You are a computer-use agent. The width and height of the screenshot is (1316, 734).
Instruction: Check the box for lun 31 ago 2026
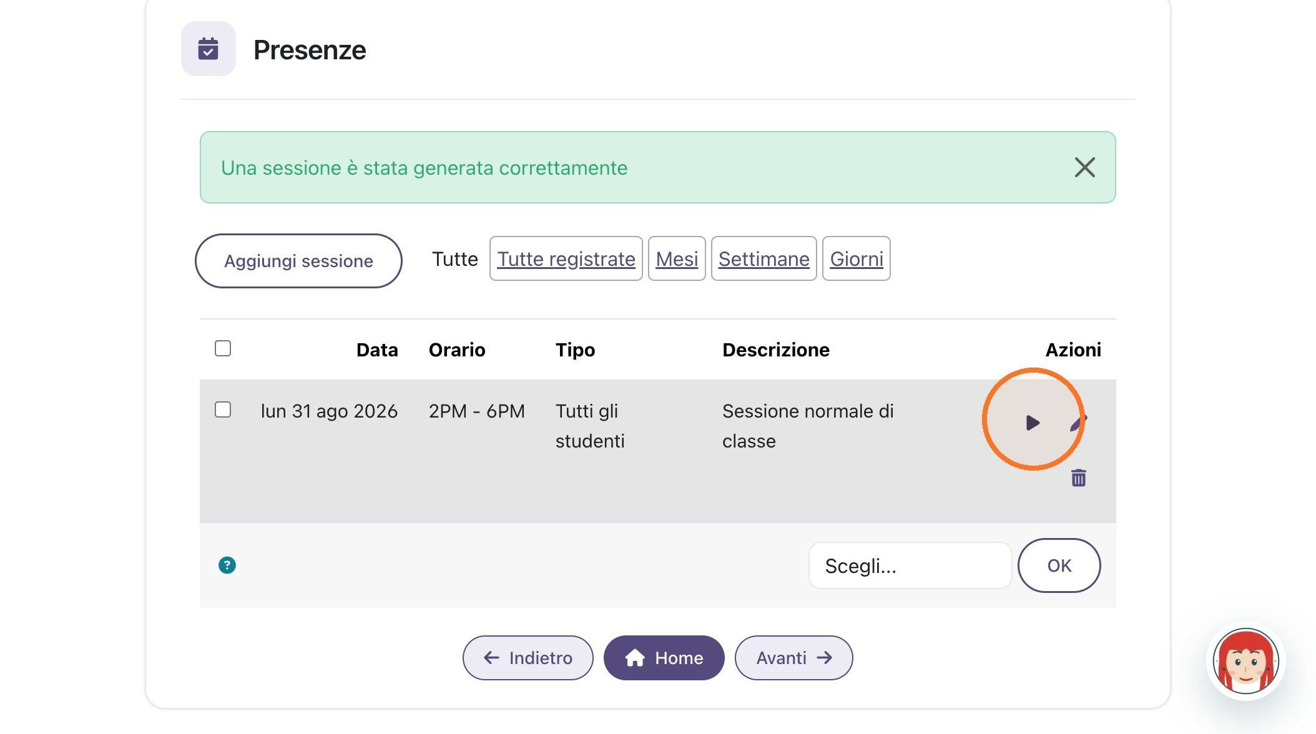[223, 409]
